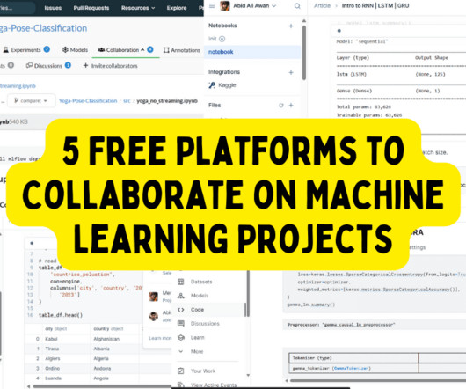
Task: Open Models in the Kaggle sidebar
Action: point(200,296)
